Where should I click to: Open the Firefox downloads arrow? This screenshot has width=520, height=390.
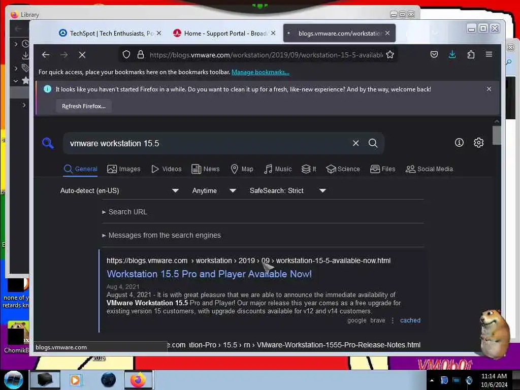[x=452, y=54]
